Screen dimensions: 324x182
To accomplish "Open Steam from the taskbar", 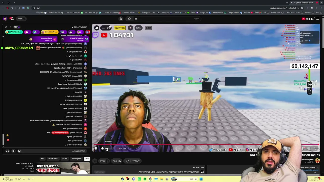I will (123, 179).
